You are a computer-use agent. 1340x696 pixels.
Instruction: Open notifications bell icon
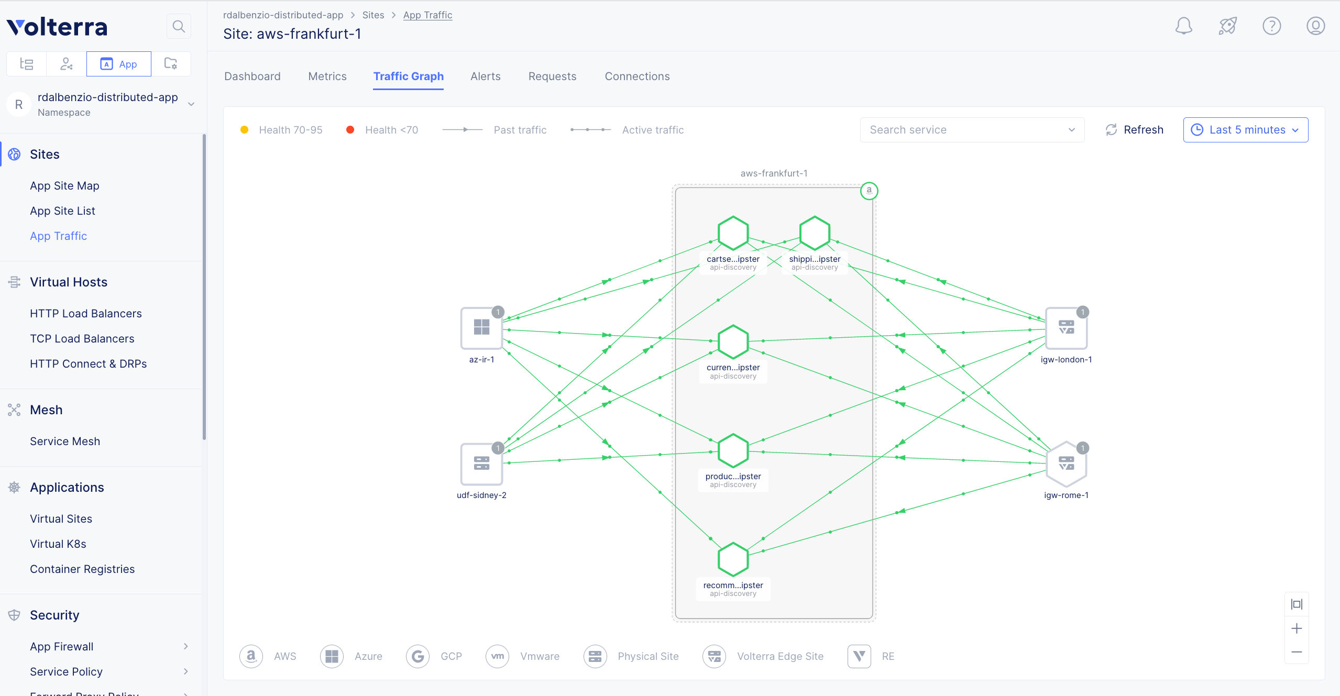(1183, 26)
